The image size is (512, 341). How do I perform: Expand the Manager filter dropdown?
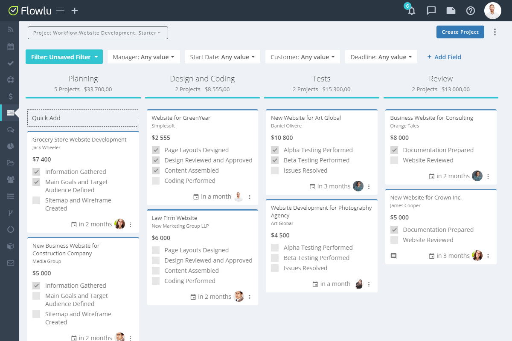click(143, 57)
